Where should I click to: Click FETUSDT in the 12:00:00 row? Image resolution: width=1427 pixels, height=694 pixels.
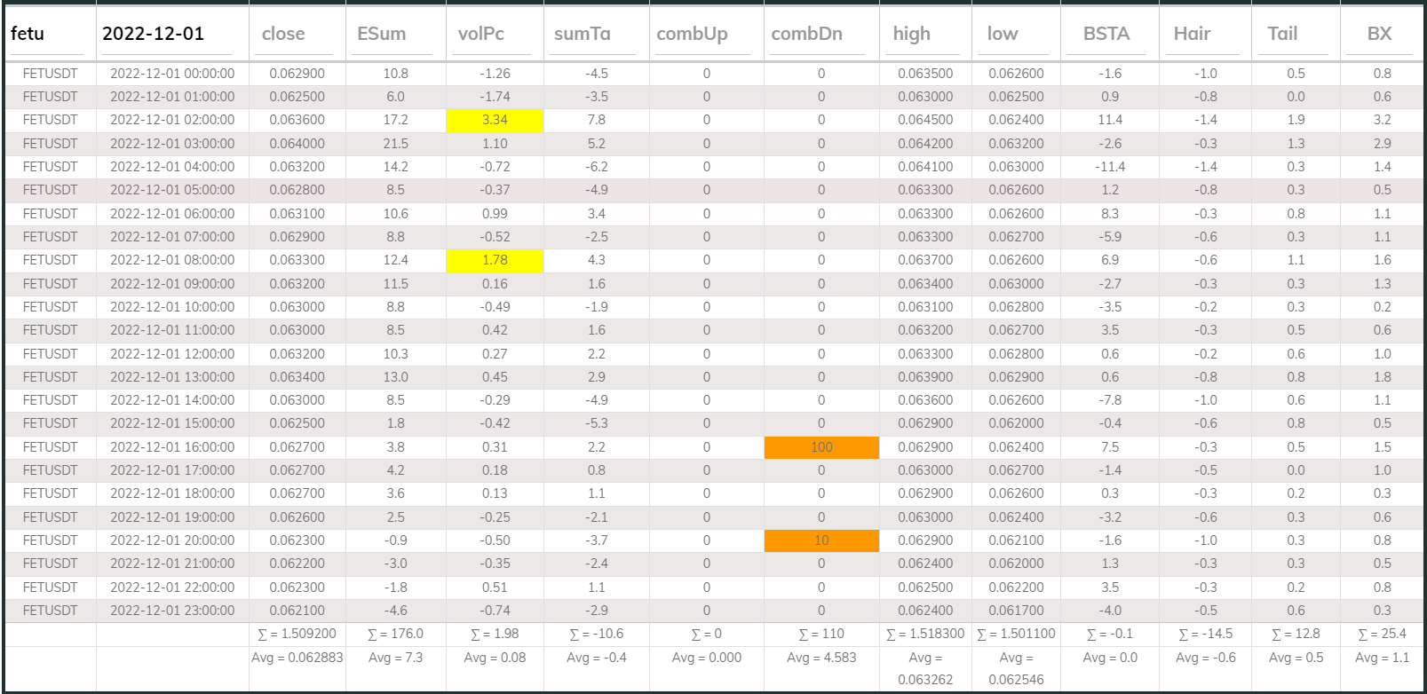coord(50,354)
